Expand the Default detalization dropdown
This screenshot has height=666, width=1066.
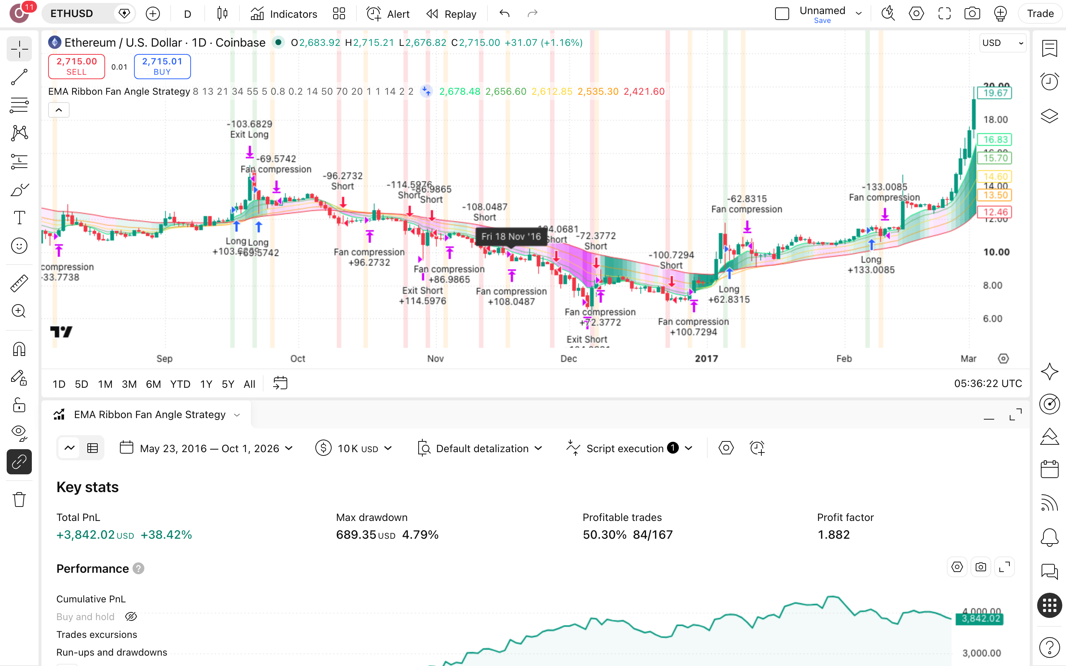[480, 448]
